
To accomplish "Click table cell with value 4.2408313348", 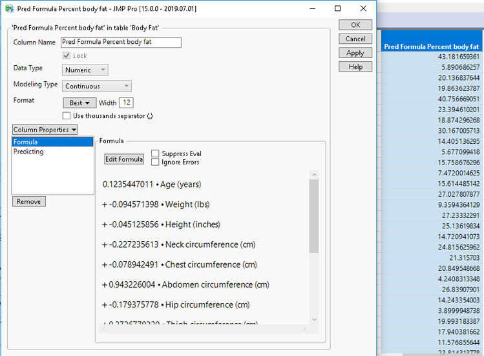I will (x=431, y=279).
